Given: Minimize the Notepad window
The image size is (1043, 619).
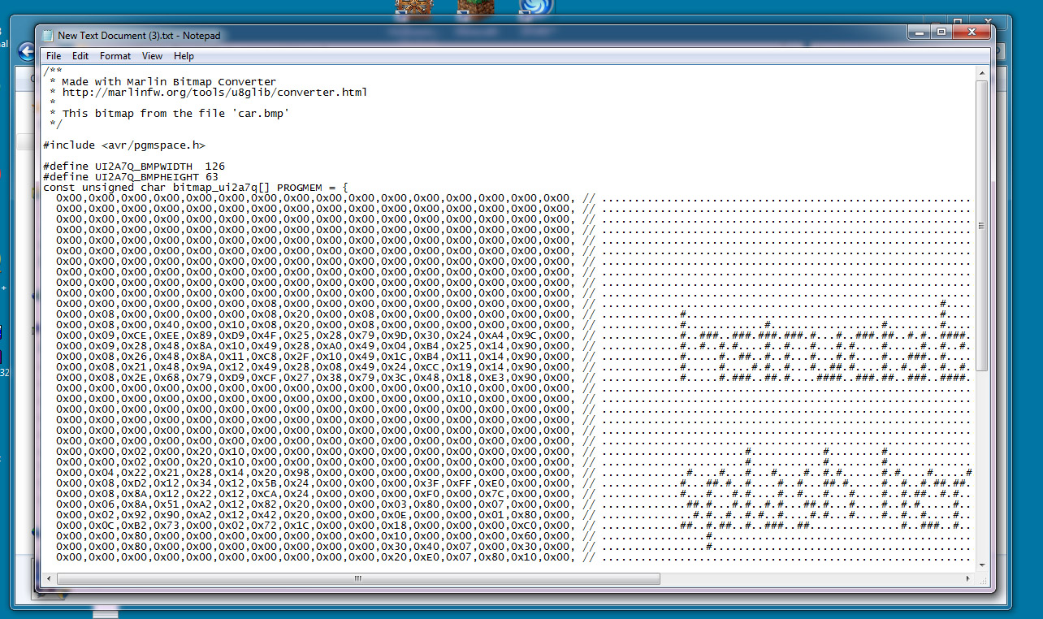Looking at the screenshot, I should tap(920, 32).
